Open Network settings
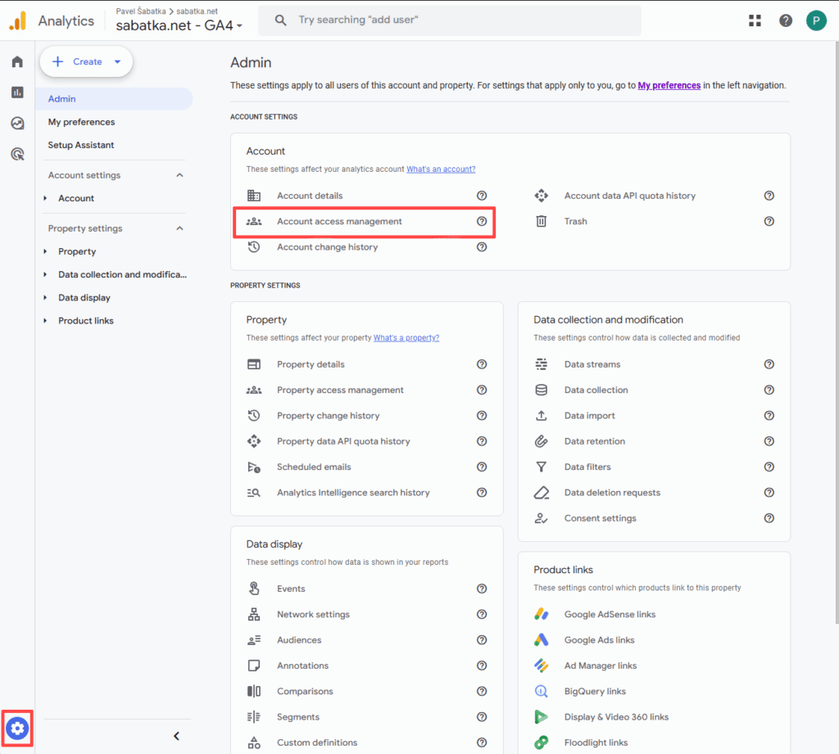Image resolution: width=839 pixels, height=754 pixels. coord(313,615)
